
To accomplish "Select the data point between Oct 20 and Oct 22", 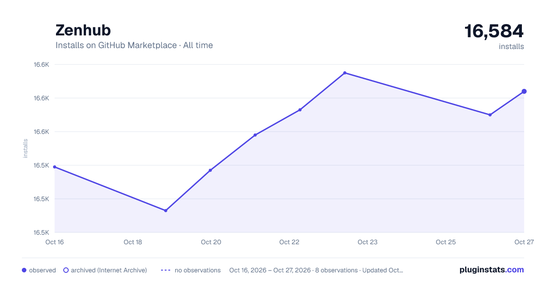I will 255,135.
